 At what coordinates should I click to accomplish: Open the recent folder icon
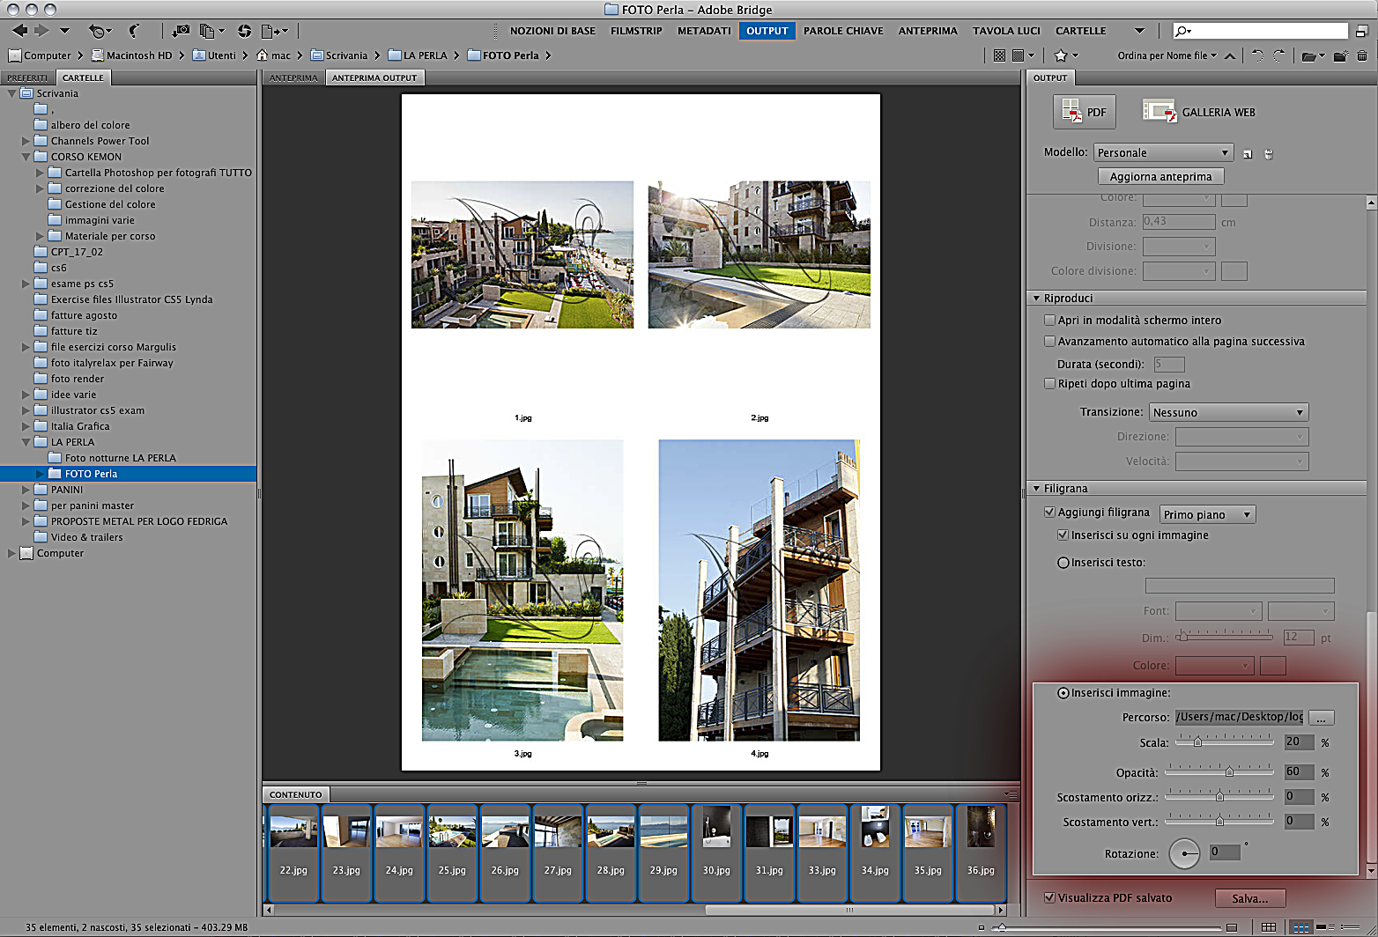(1313, 56)
